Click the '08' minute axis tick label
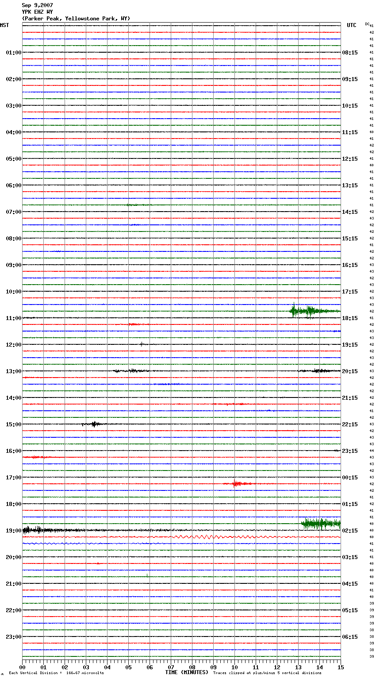376x679 pixels. pyautogui.click(x=192, y=667)
